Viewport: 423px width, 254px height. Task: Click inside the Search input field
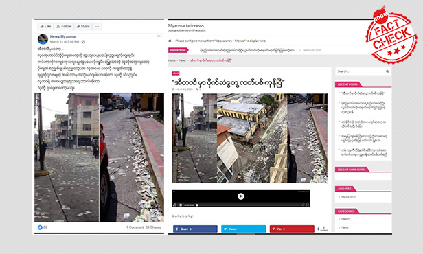point(360,71)
